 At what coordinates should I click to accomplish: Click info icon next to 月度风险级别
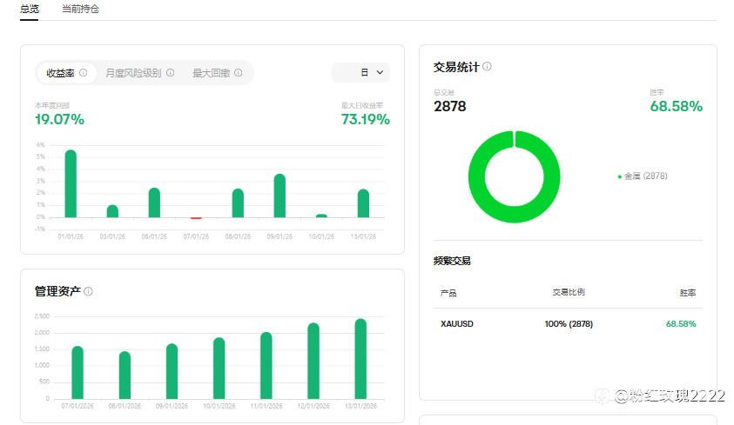pos(171,73)
